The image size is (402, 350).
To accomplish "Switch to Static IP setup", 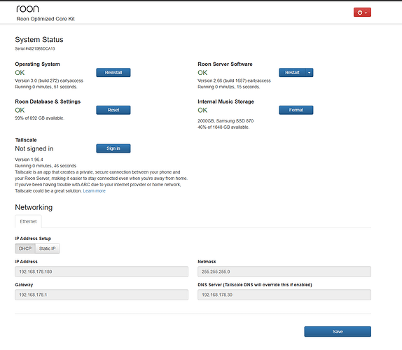I will coord(48,248).
